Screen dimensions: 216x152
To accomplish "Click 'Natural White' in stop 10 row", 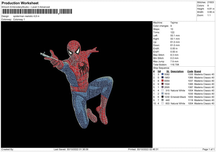I will pyautogui.click(x=178, y=104).
